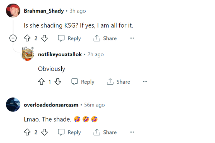
Task: Open more options on overloadedonsarcasm's comment
Action: 132,132
